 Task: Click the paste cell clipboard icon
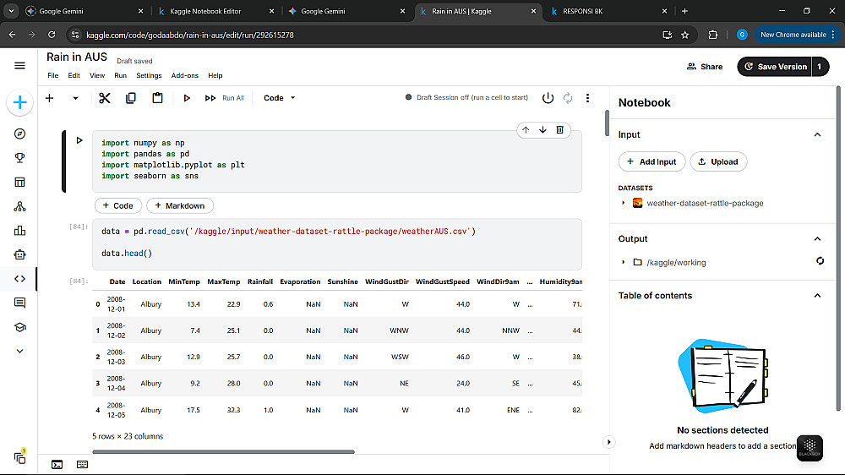(x=157, y=98)
